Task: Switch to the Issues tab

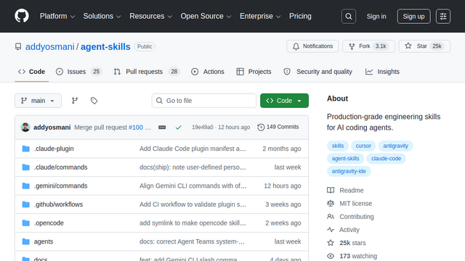Action: coord(79,72)
